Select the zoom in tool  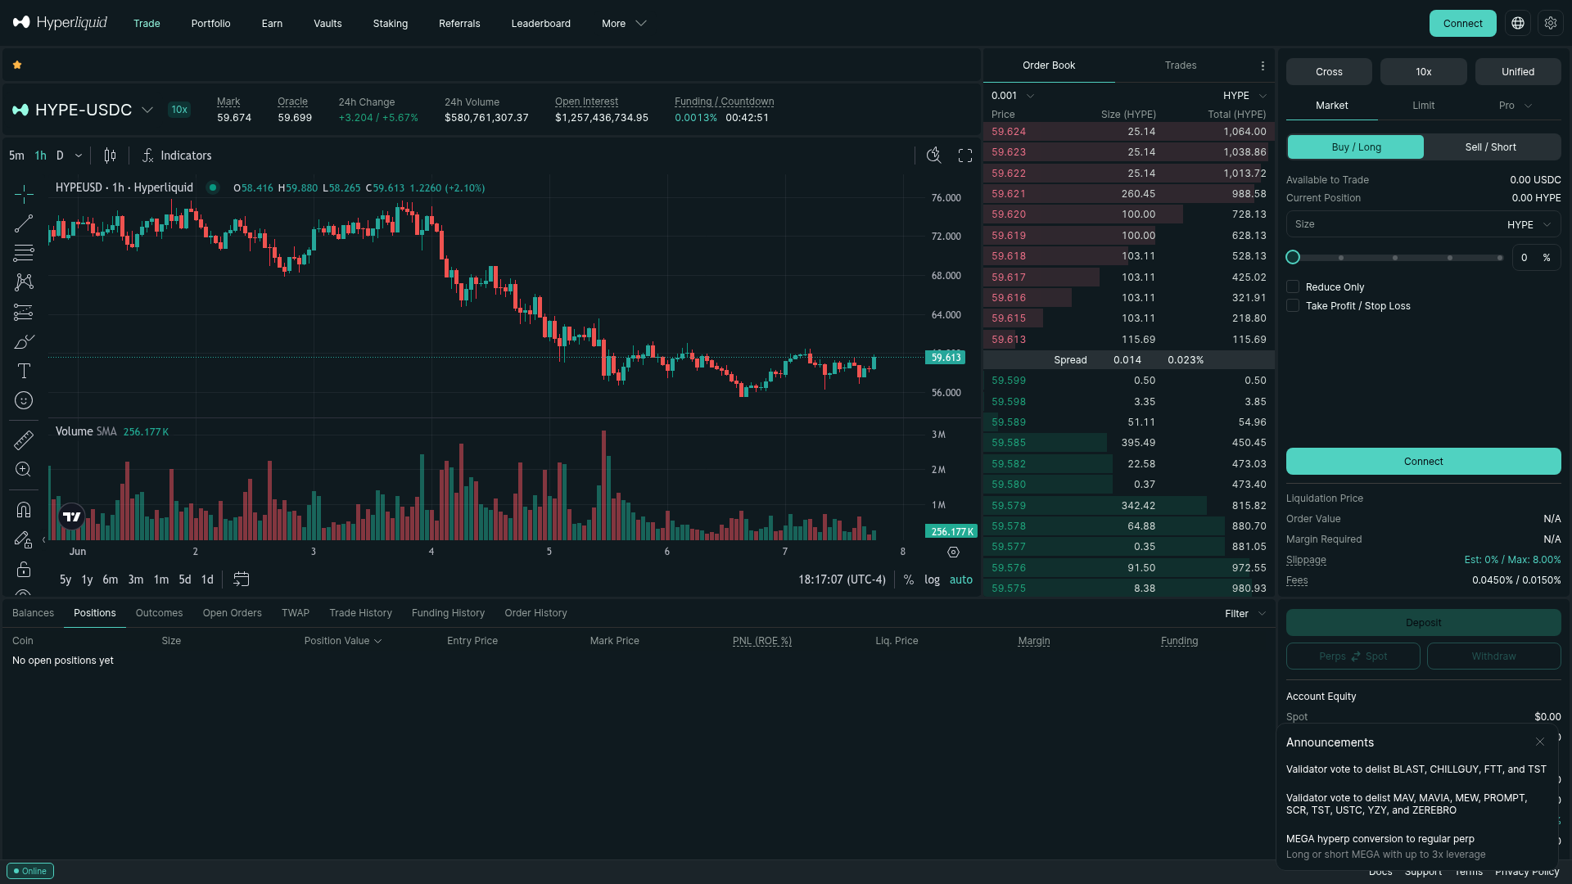pyautogui.click(x=24, y=470)
